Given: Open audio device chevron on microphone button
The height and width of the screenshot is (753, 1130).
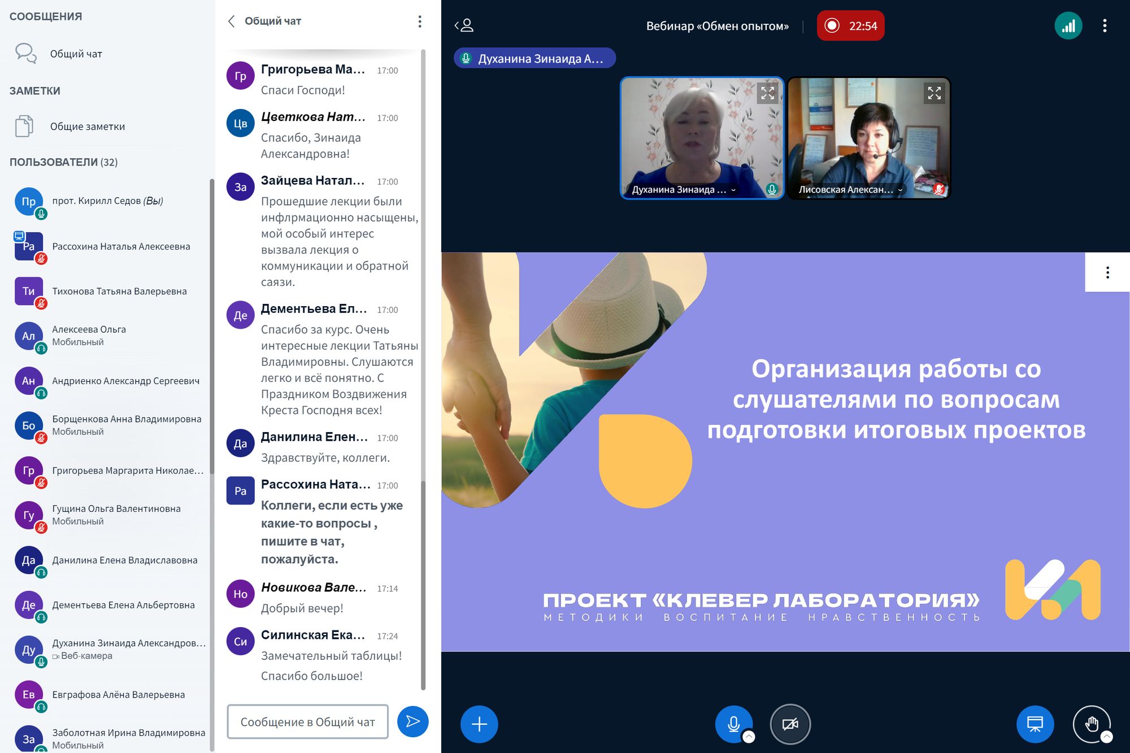Looking at the screenshot, I should tap(749, 737).
